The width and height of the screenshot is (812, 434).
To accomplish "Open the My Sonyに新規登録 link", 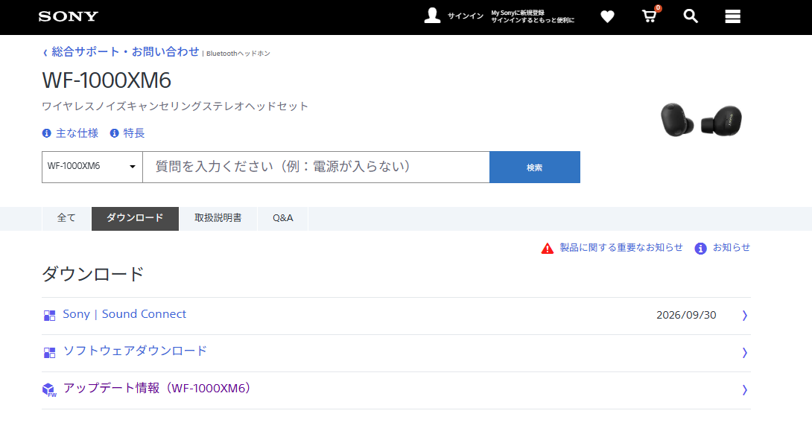I will 518,13.
